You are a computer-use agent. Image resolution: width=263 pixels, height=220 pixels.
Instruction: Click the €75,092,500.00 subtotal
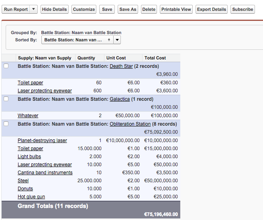[x=161, y=132]
